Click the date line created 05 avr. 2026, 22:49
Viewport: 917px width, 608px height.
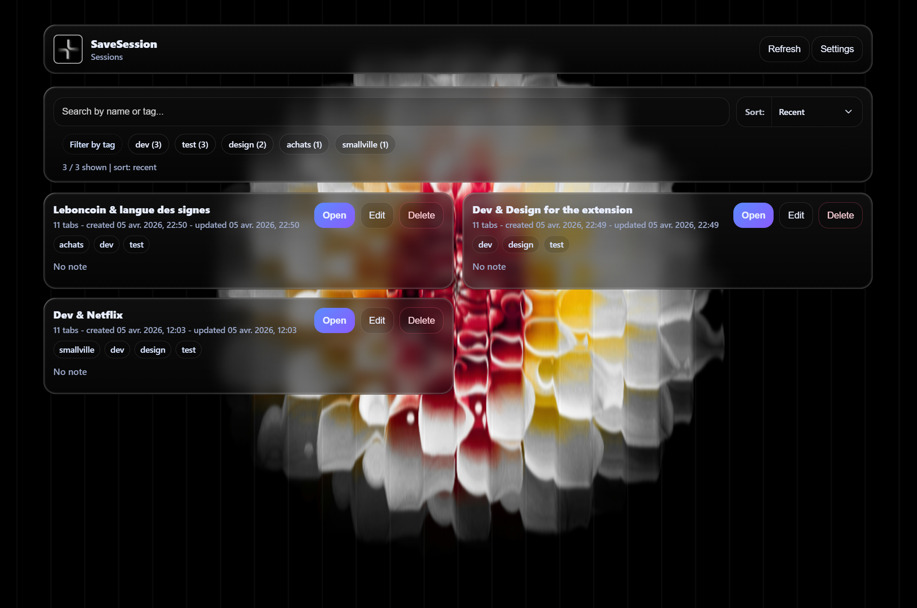click(595, 225)
